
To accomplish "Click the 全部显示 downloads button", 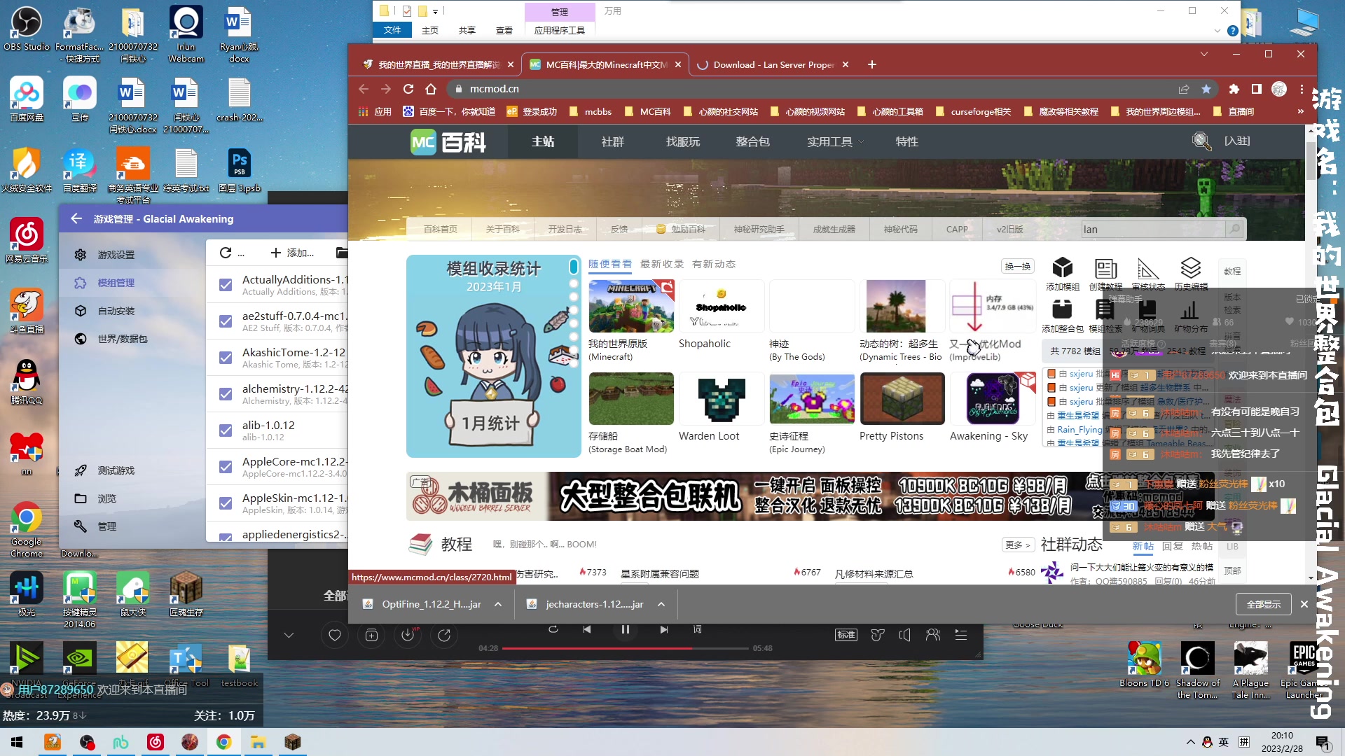I will click(1263, 604).
